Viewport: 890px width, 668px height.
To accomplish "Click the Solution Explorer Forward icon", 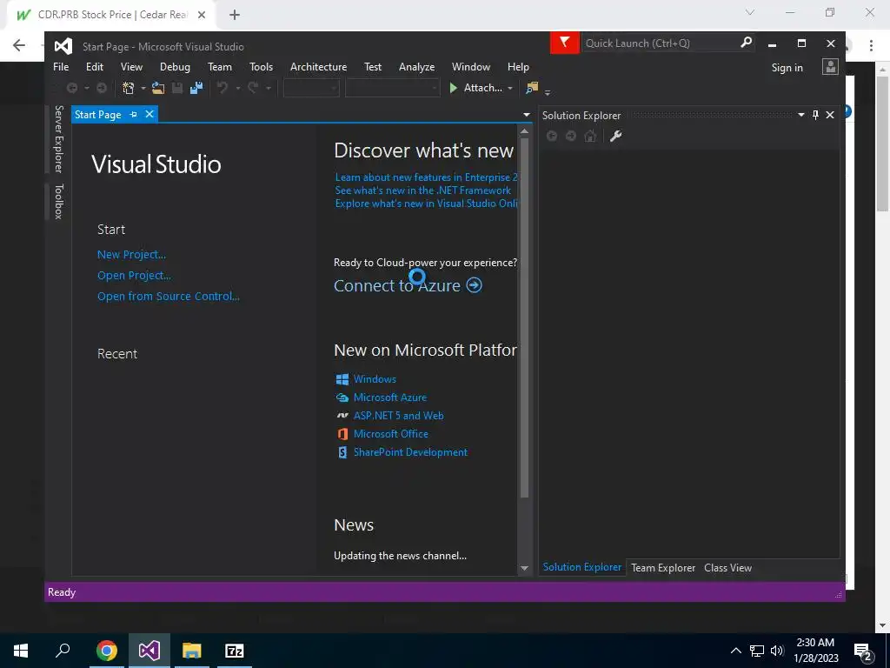I will [571, 136].
